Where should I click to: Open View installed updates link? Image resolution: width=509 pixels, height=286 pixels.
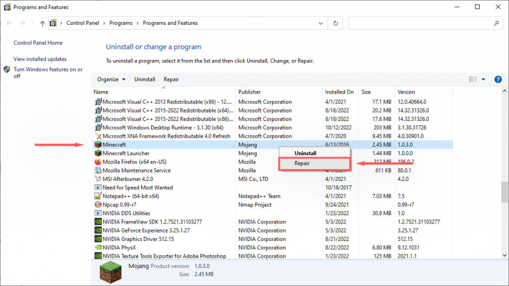click(40, 59)
